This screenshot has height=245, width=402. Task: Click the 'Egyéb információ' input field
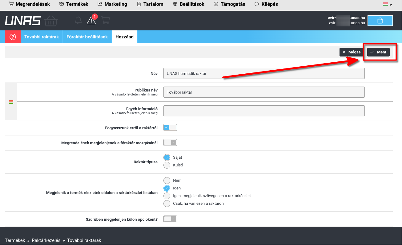coord(264,111)
